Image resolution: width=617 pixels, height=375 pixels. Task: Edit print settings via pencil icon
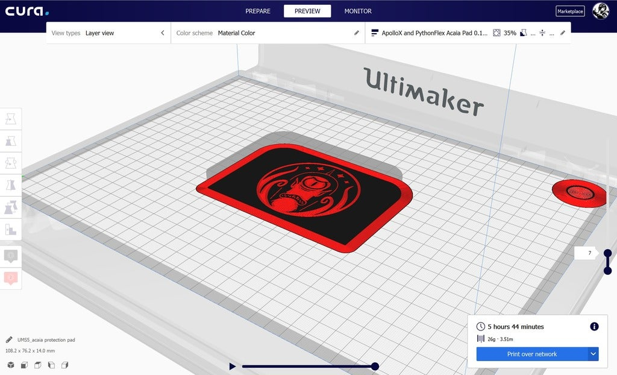tap(563, 33)
